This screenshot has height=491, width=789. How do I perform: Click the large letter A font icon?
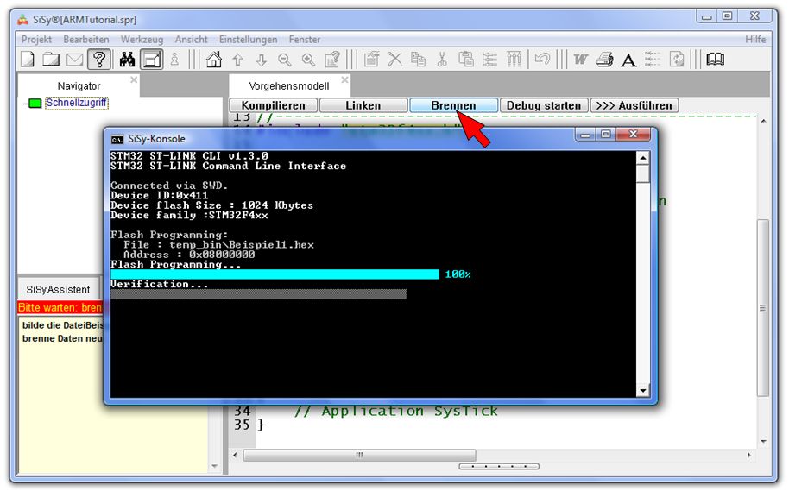coord(628,59)
